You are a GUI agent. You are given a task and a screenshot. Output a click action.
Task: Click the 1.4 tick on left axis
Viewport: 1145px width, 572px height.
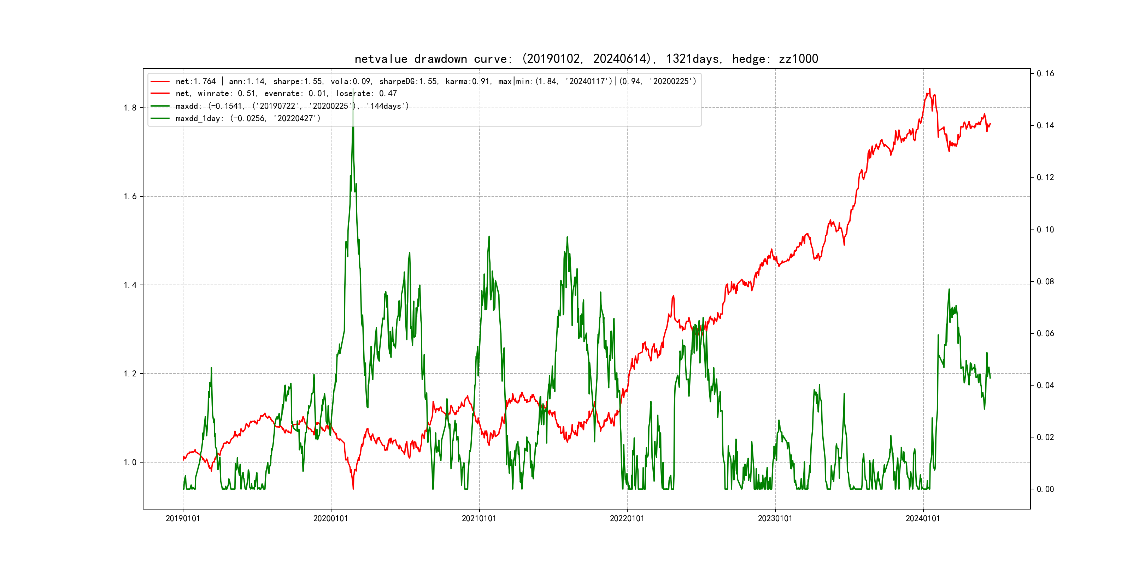pyautogui.click(x=130, y=285)
